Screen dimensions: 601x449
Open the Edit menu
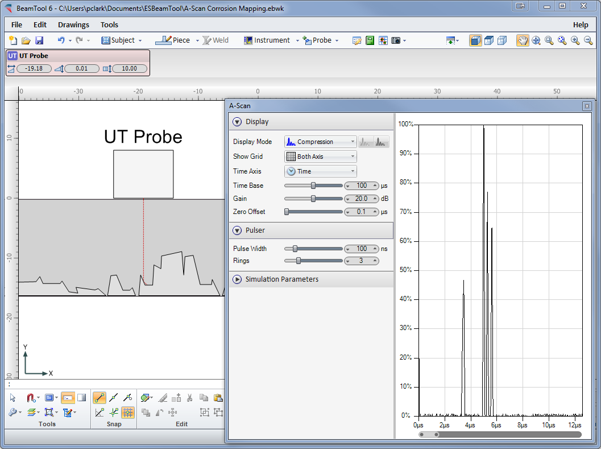(x=40, y=25)
